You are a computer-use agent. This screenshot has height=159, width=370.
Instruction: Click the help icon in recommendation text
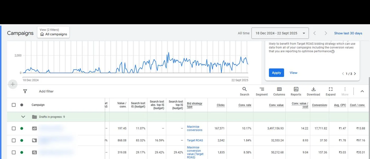click(x=333, y=51)
